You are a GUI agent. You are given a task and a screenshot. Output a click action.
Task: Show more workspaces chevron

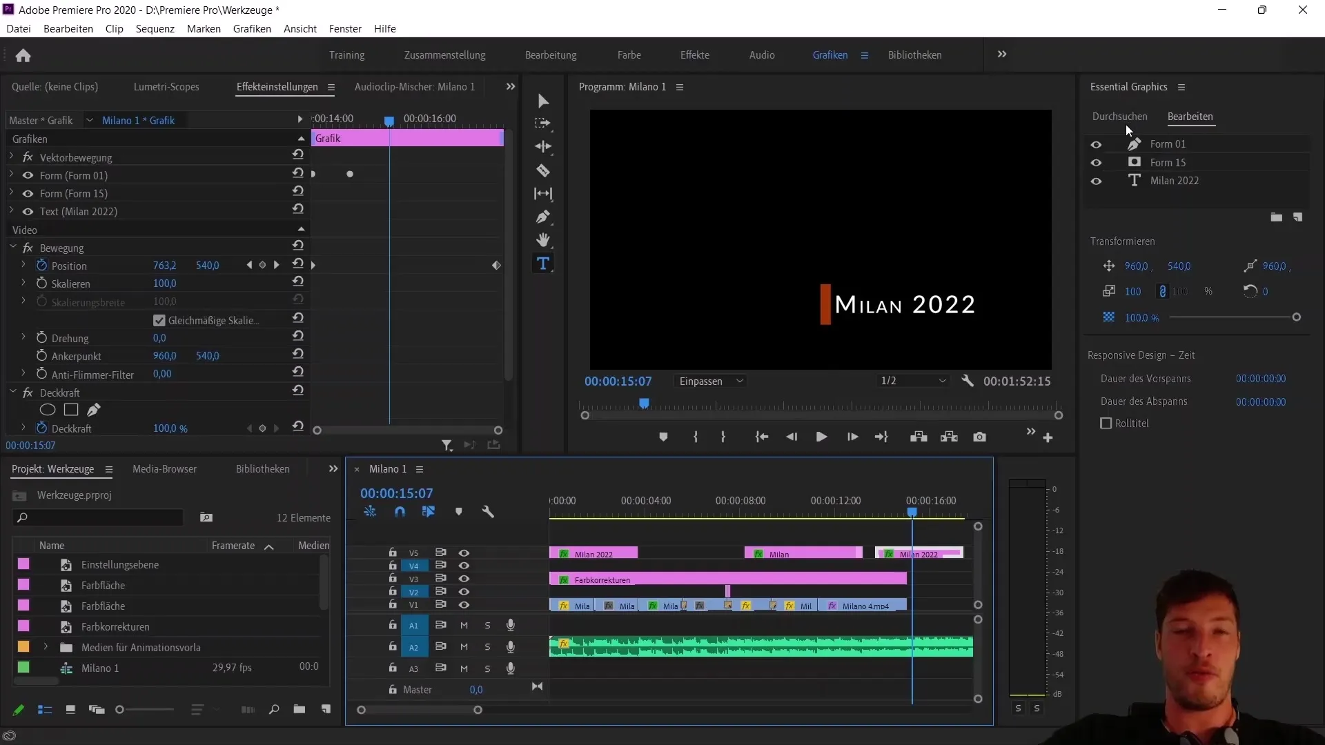click(x=1002, y=54)
